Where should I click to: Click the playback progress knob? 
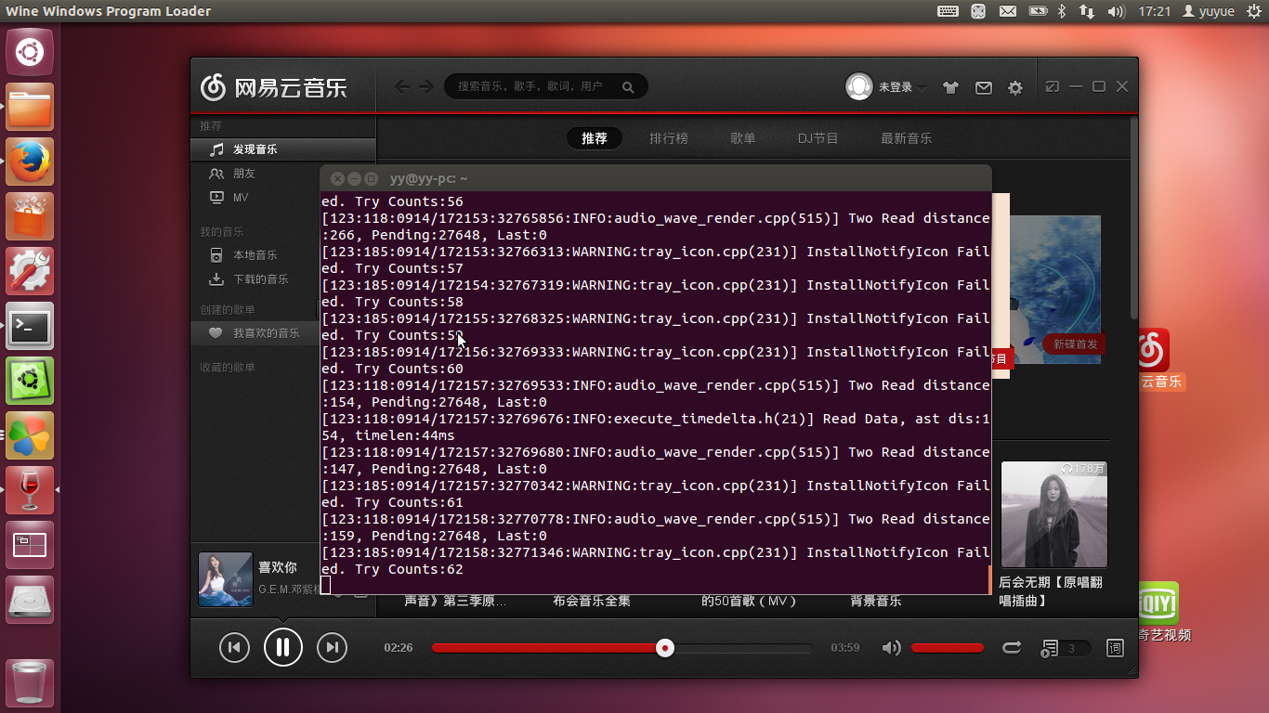tap(665, 648)
